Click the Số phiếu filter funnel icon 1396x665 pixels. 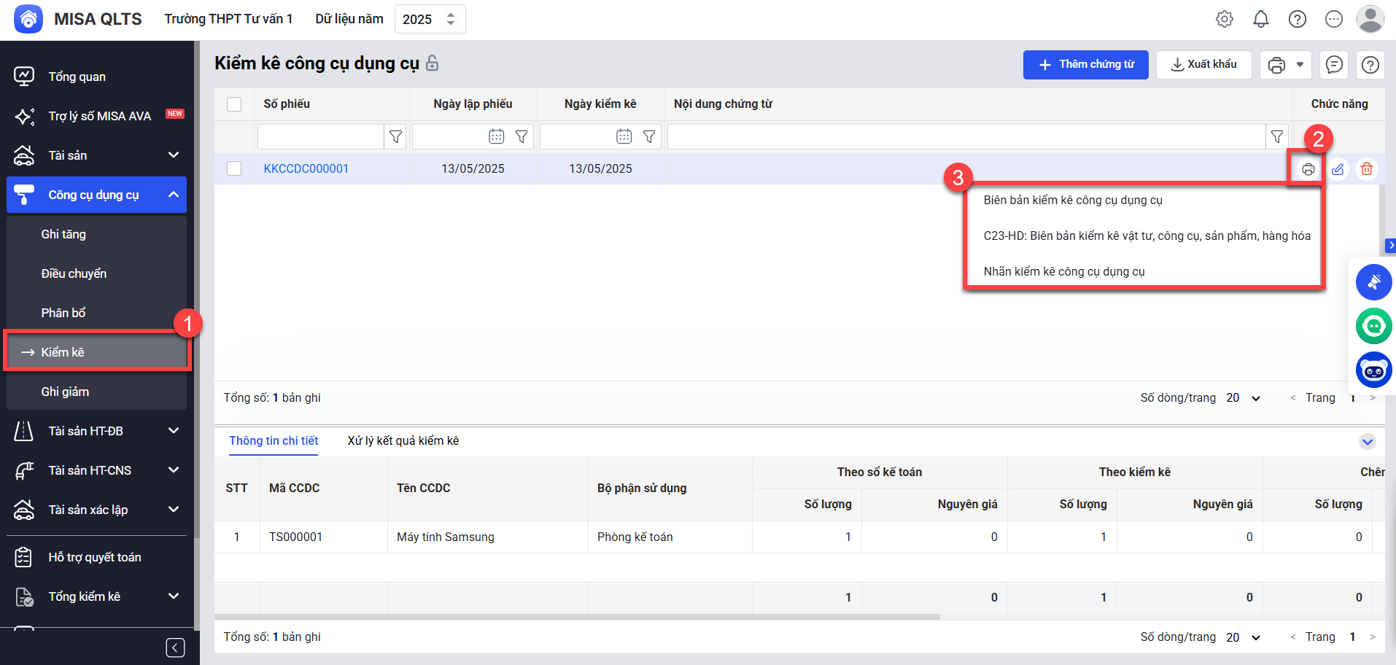point(395,136)
